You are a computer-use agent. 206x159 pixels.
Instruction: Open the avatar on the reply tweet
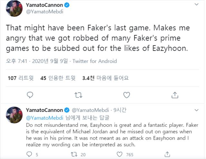[x=14, y=115]
